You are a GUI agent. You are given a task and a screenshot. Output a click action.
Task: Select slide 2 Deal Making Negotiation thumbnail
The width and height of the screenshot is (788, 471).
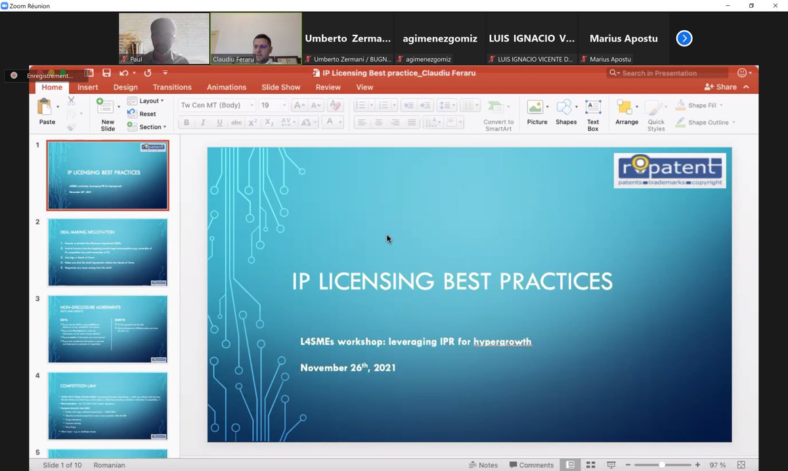point(108,253)
